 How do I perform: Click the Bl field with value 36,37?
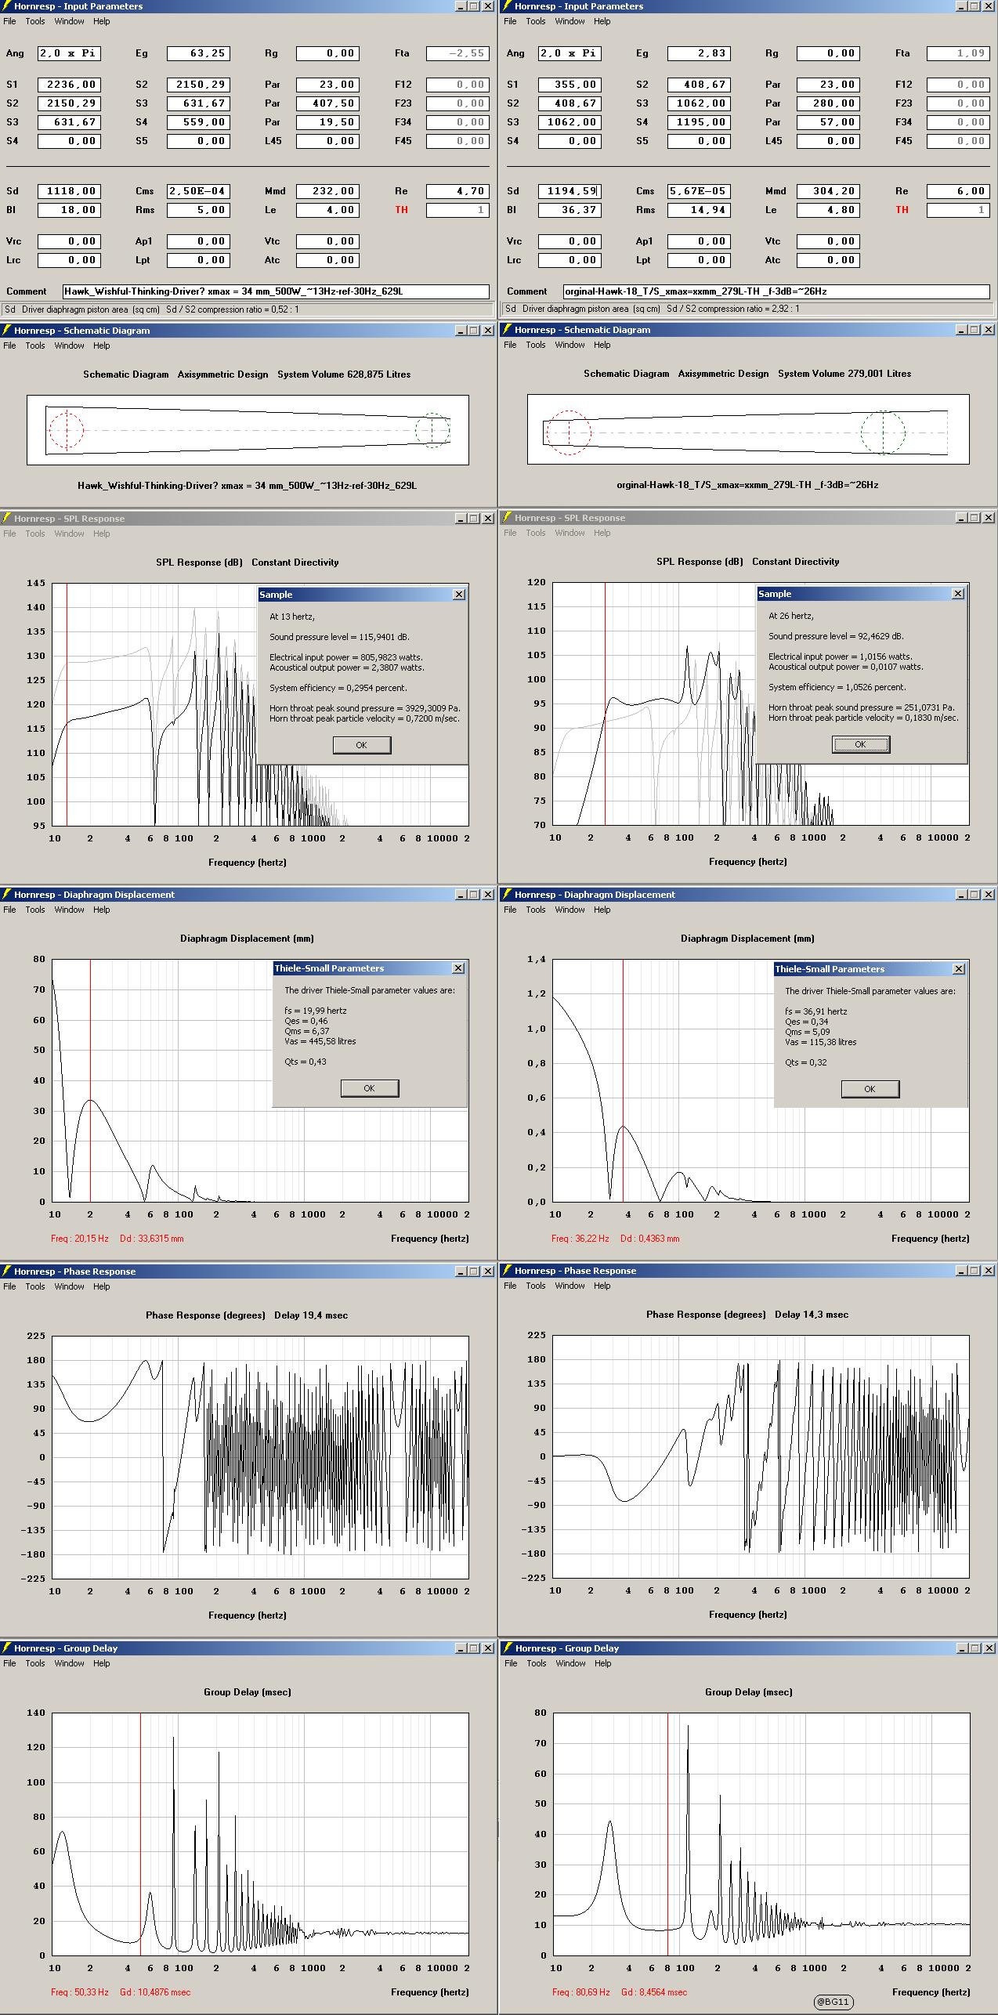pos(570,210)
